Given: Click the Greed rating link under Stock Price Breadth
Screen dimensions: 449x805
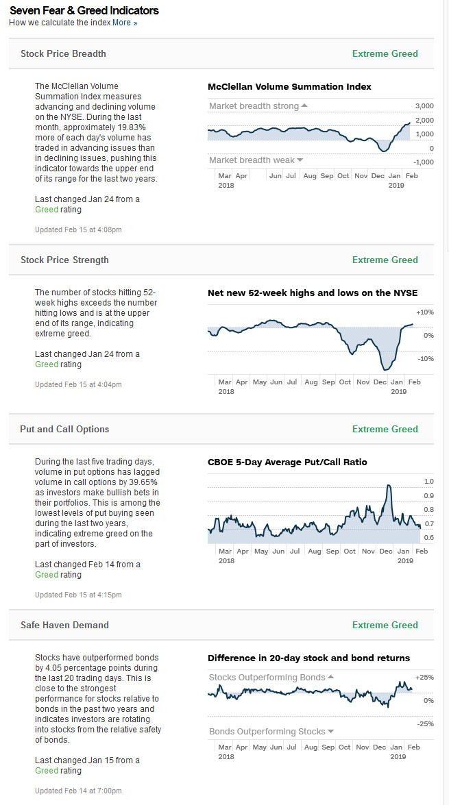Looking at the screenshot, I should click(47, 210).
